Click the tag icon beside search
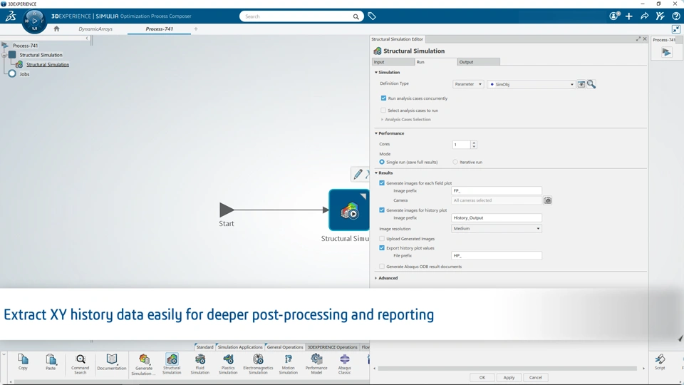684x385 pixels. click(372, 16)
